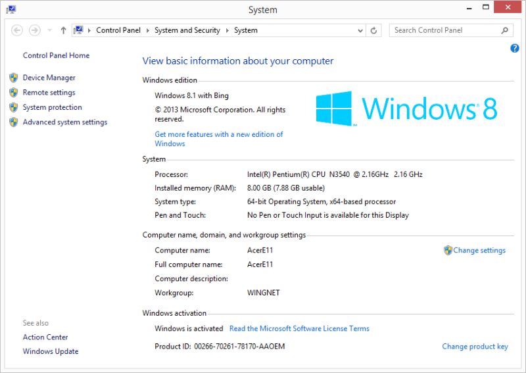Image resolution: width=526 pixels, height=373 pixels.
Task: Click the Windows 8 logo
Action: point(406,109)
